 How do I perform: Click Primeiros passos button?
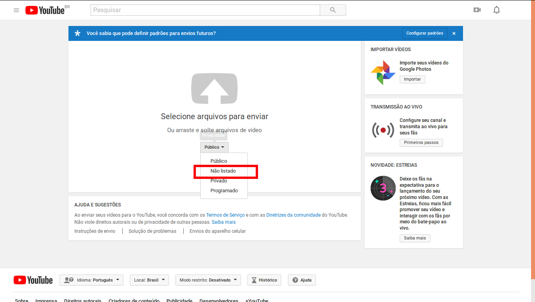click(x=421, y=142)
